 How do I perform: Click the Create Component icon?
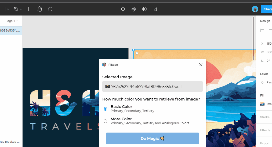[x=134, y=9]
